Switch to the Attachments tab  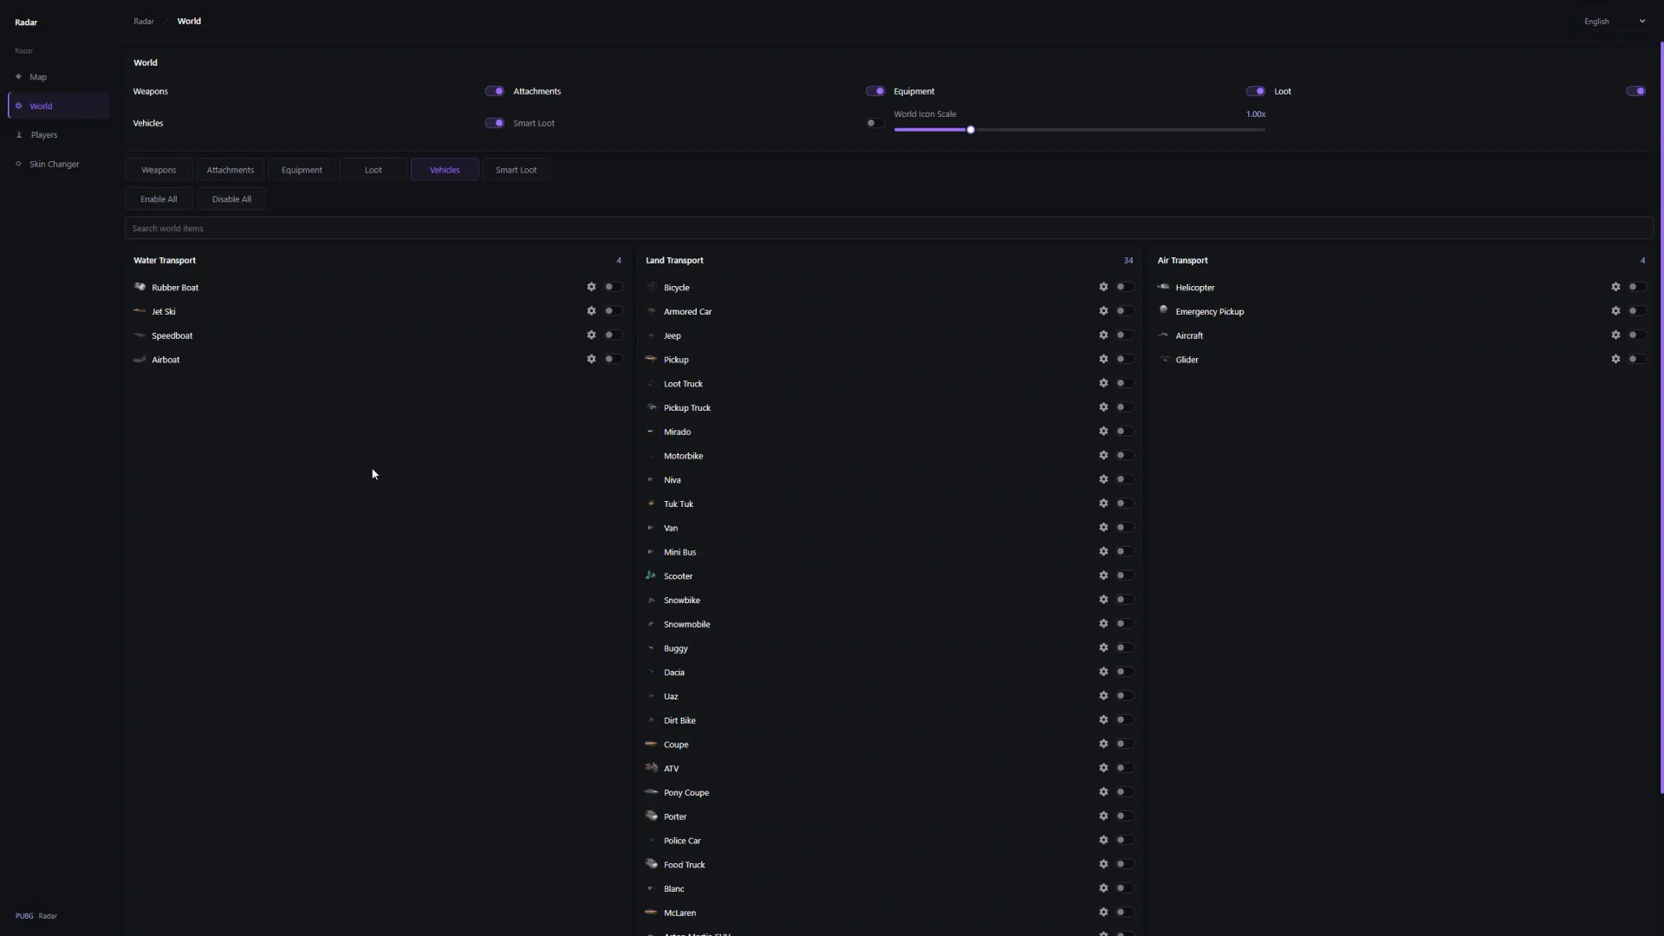(231, 170)
